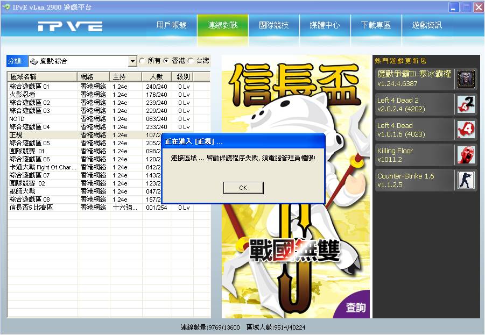Select the 綜合遊戲區 06 row
The image size is (485, 335).
coord(84,159)
